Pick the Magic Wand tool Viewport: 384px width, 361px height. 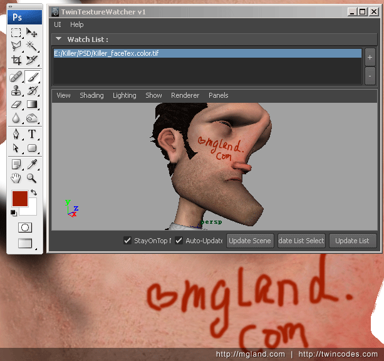click(x=32, y=47)
